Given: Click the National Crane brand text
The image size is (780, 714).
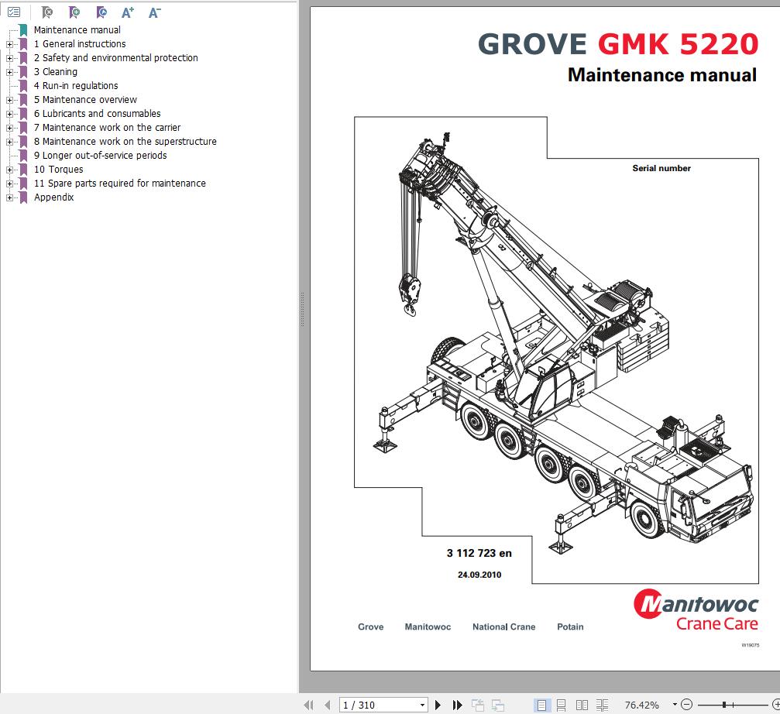Looking at the screenshot, I should [504, 627].
